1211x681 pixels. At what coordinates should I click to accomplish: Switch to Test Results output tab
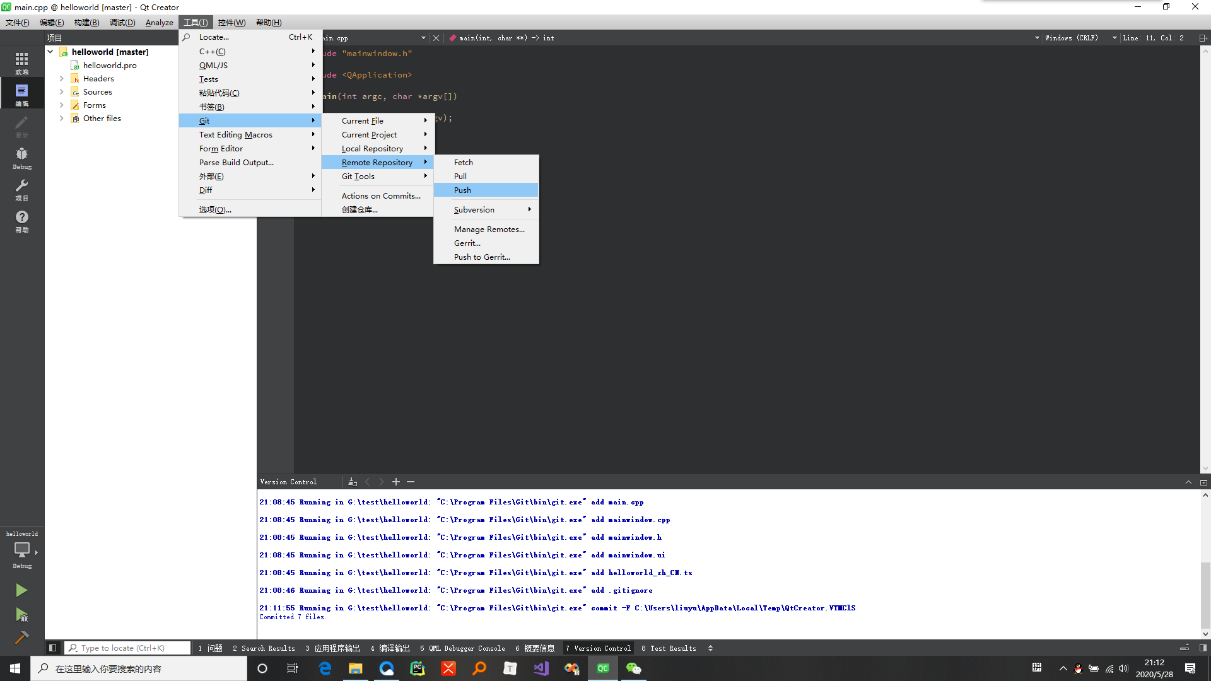coord(669,648)
